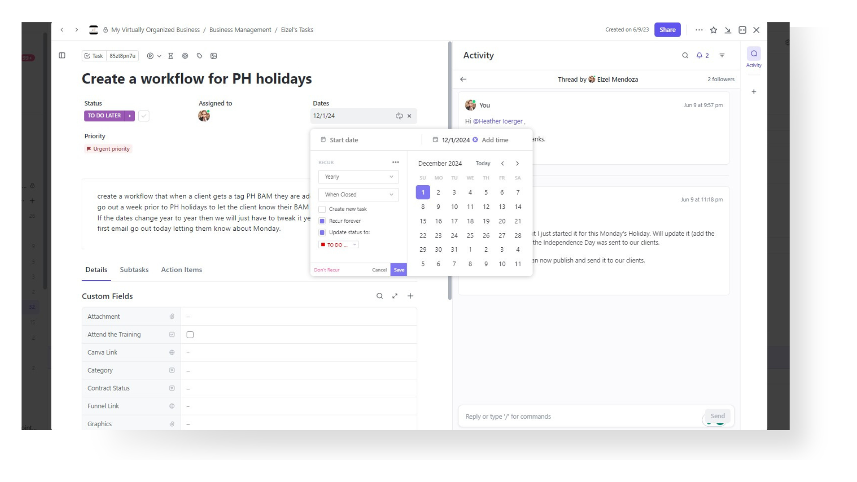Expand the recurrence frequency Yearly dropdown
The height and width of the screenshot is (482, 857).
pos(358,176)
